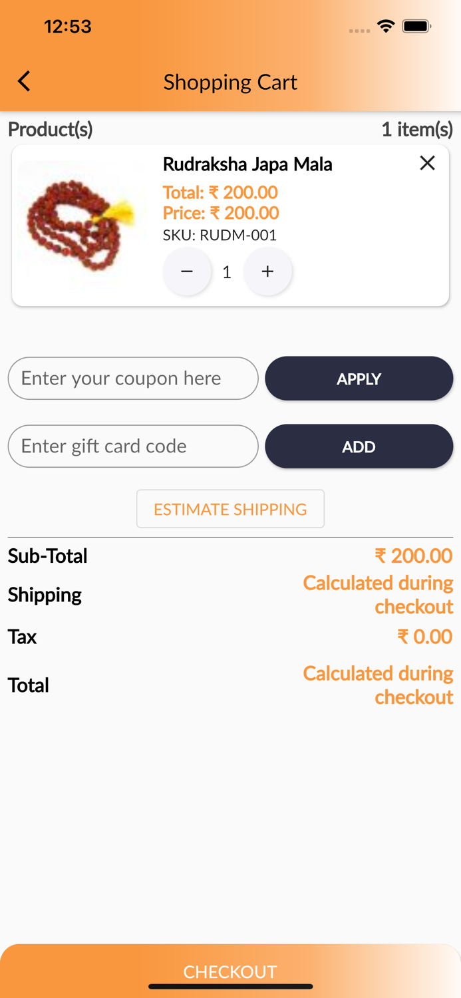Increase quantity with plus button
The image size is (461, 998).
(x=267, y=271)
